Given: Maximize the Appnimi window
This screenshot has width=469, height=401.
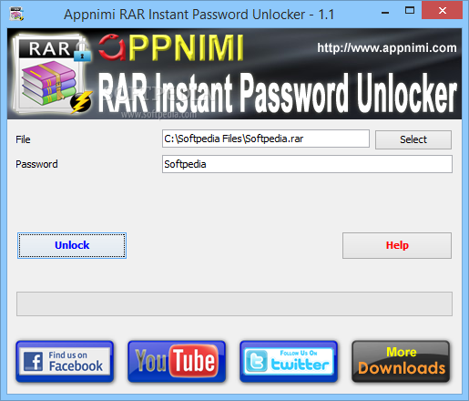Looking at the screenshot, I should tap(410, 11).
